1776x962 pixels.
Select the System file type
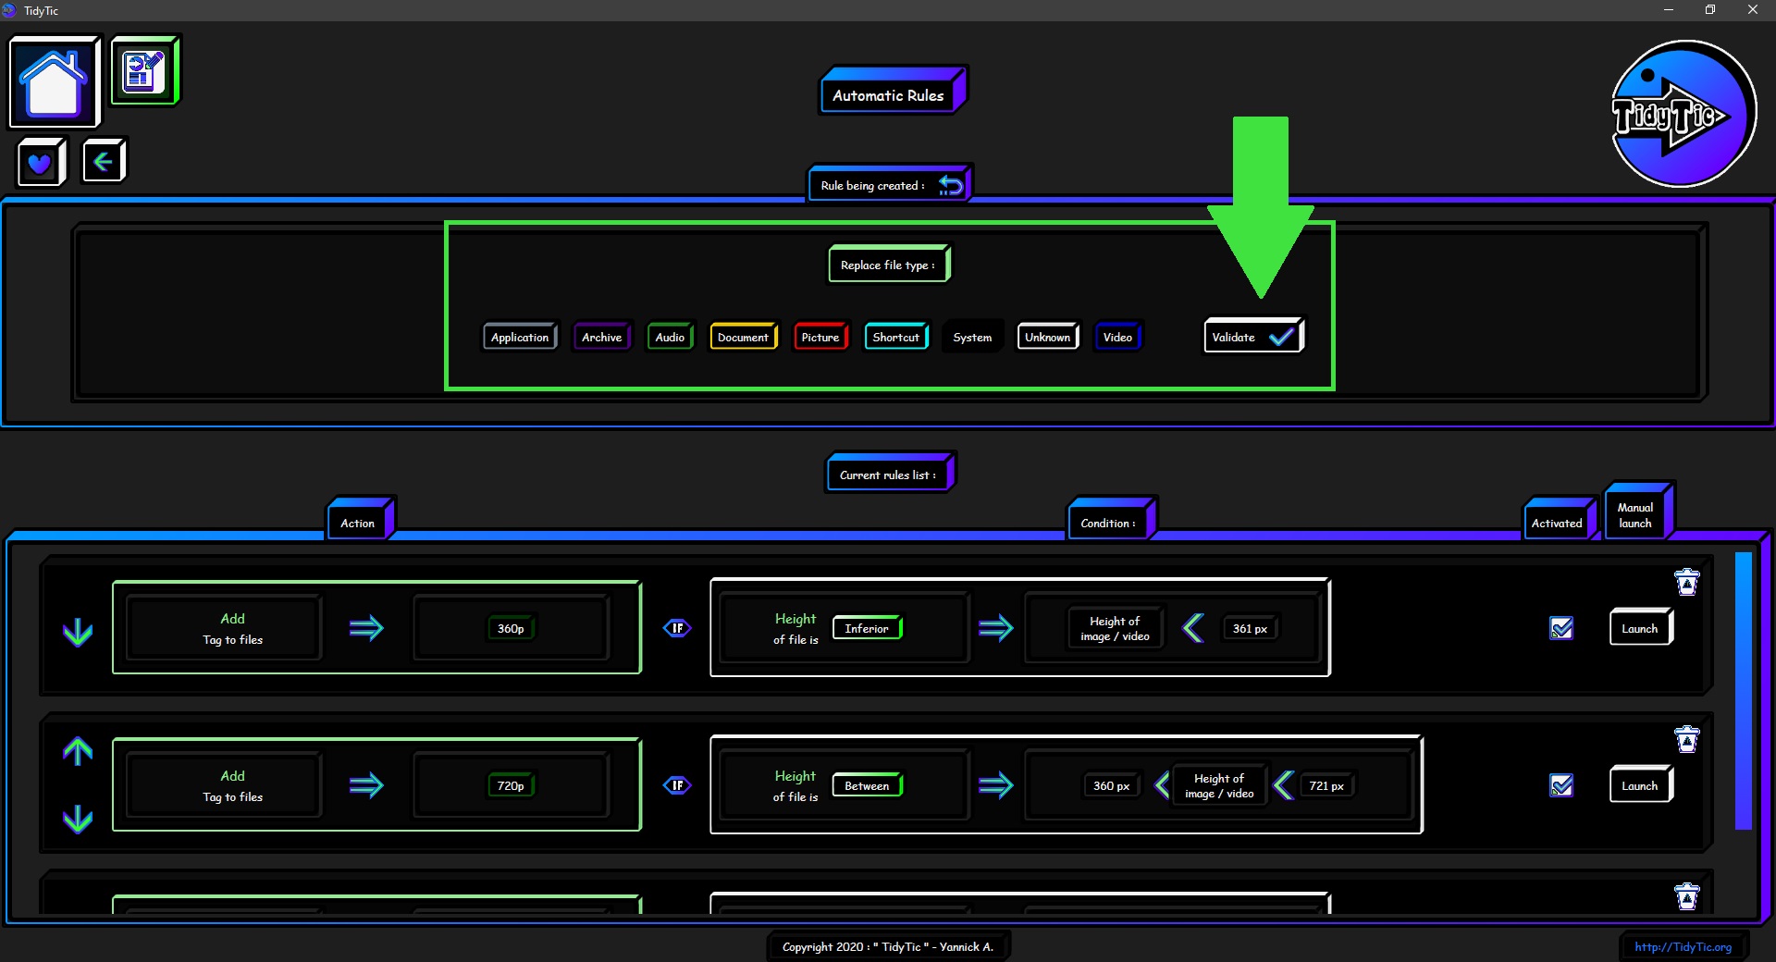972,337
